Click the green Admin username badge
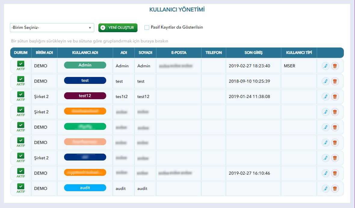The width and height of the screenshot is (355, 208). click(85, 65)
